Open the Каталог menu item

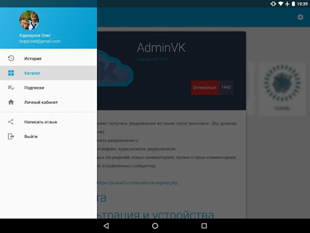pos(48,73)
